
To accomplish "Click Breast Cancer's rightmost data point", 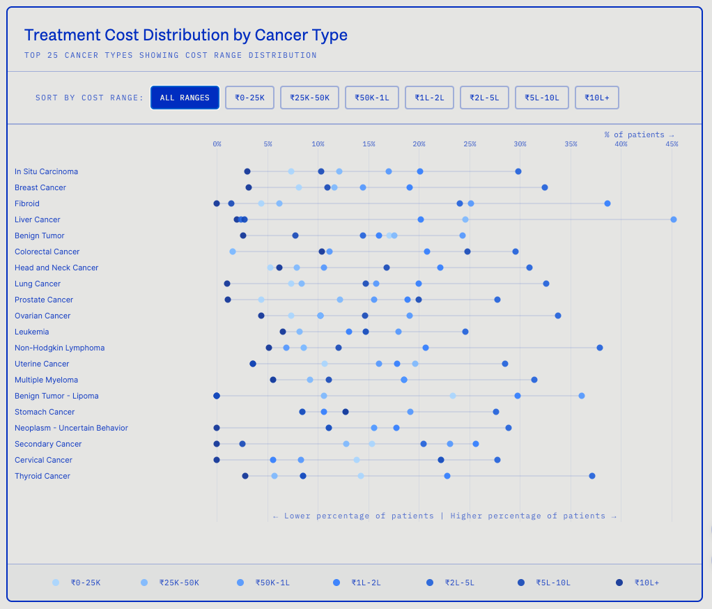I will tap(545, 187).
